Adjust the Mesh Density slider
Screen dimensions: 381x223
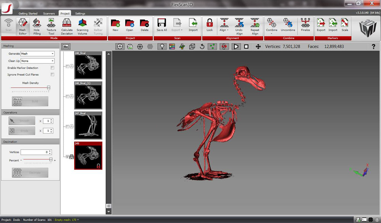pos(49,88)
